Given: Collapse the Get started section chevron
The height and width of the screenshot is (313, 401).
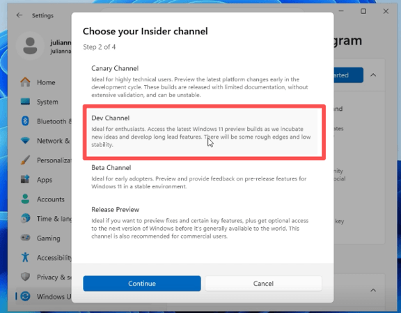Looking at the screenshot, I should pyautogui.click(x=373, y=75).
